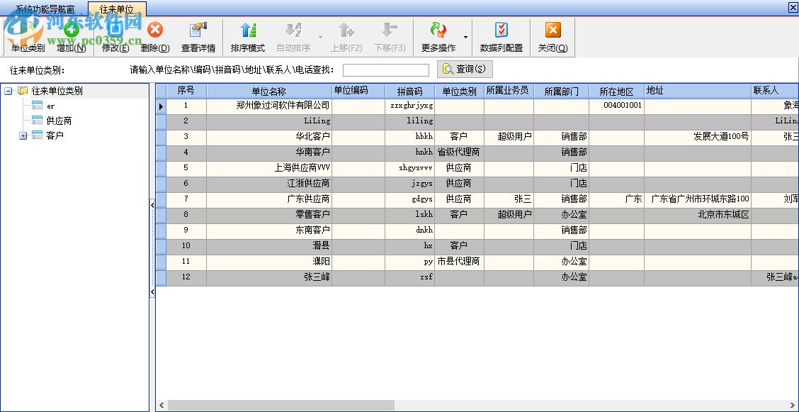
Task: Select the 往来单位类别 root node
Action: click(x=55, y=91)
